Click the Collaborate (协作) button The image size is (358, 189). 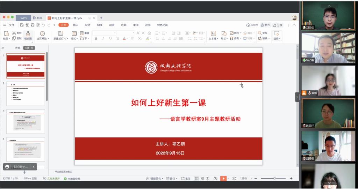point(265,25)
